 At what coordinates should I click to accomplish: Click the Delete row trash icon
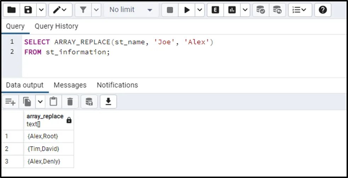[x=70, y=102]
